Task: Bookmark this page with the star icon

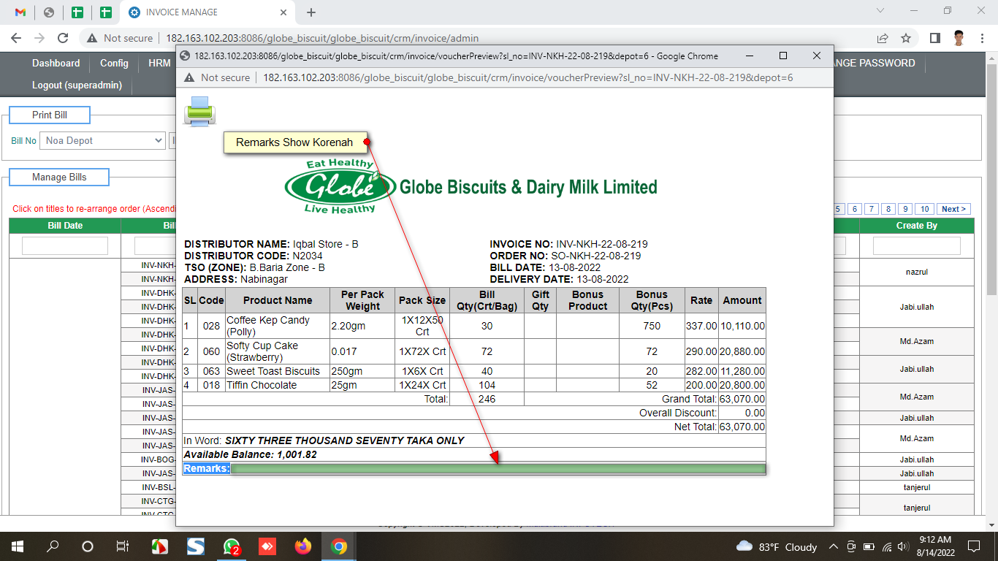Action: [x=906, y=38]
